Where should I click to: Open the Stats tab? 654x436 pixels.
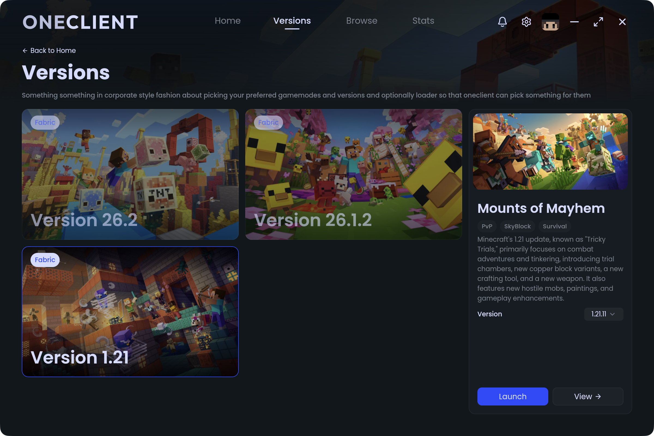(x=423, y=21)
